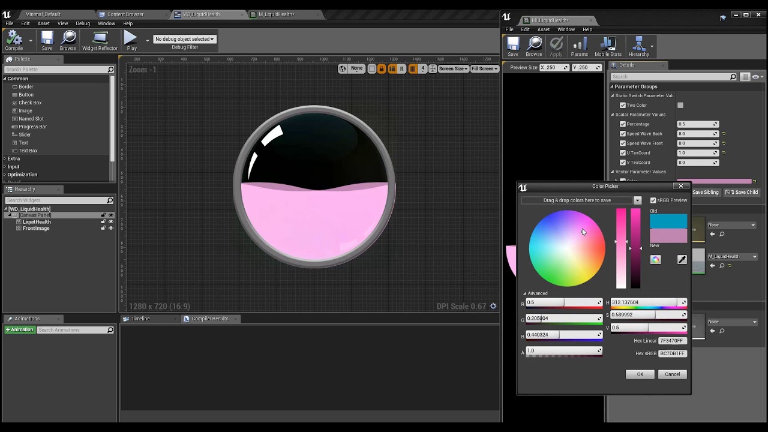The width and height of the screenshot is (768, 432).
Task: Hide LiquitHealth widget with eye icon
Action: [x=111, y=222]
